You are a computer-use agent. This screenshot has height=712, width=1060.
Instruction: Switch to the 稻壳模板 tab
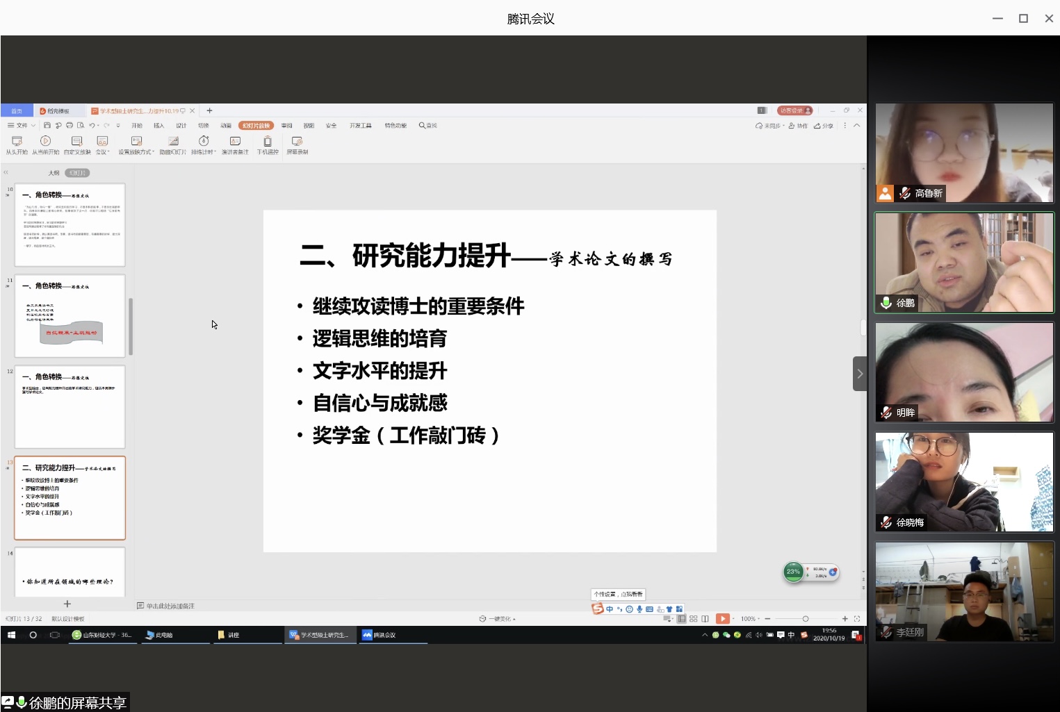tap(55, 111)
